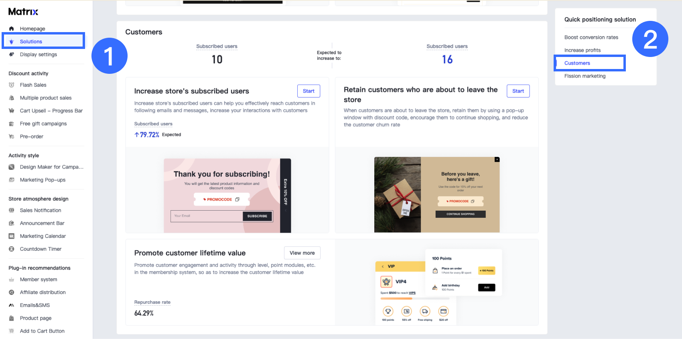Click the Marketing Calendar icon
This screenshot has height=339, width=682.
12,236
